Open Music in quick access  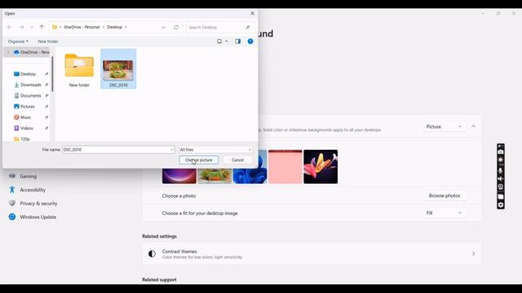(x=25, y=117)
